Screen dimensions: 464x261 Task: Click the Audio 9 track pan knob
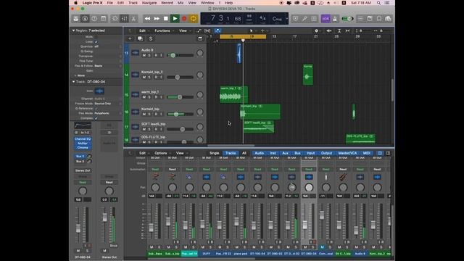[x=200, y=53]
